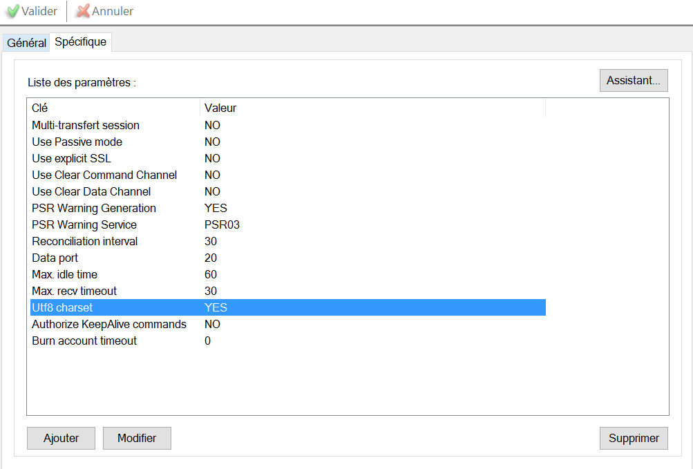The height and width of the screenshot is (469, 693).
Task: Select the Use Passive mode parameter
Action: (x=77, y=142)
